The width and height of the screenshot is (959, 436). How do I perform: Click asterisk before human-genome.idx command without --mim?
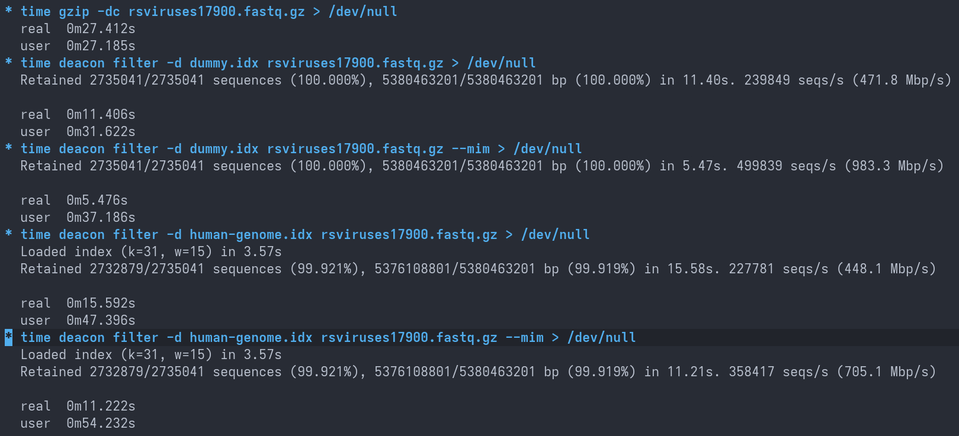[8, 234]
